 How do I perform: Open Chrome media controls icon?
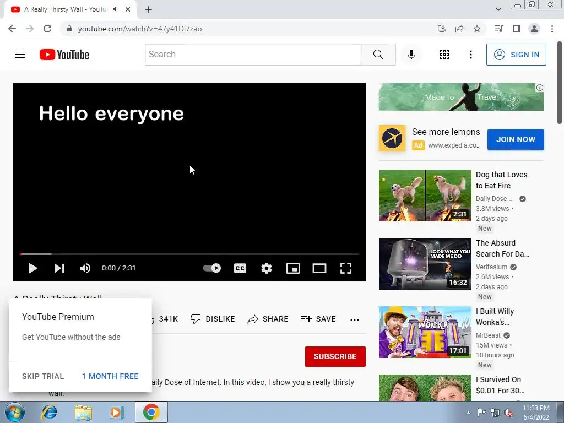(x=498, y=29)
